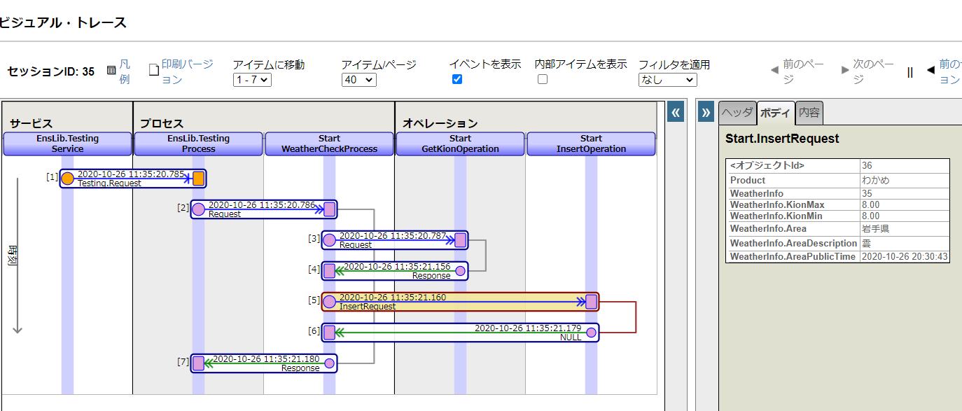This screenshot has height=411, width=962.
Task: Select the ボディ tab
Action: [775, 113]
